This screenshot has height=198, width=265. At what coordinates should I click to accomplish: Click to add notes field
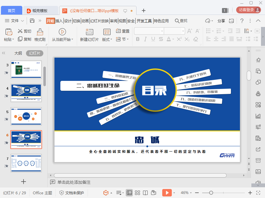click(74, 182)
